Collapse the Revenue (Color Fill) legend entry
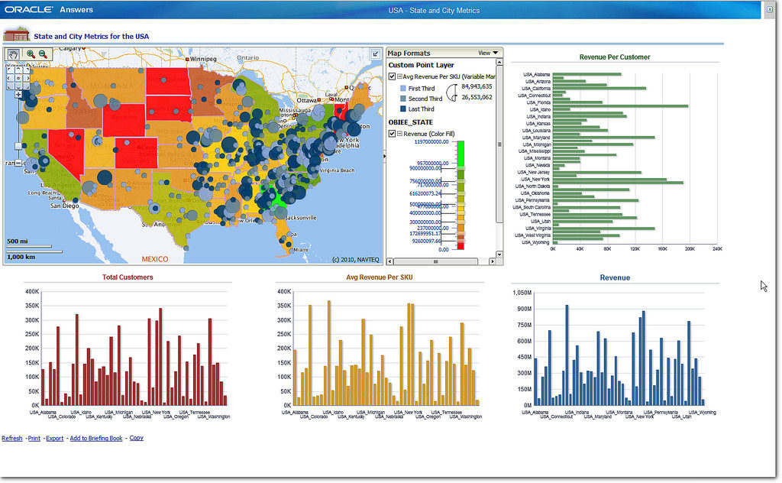 pos(399,134)
